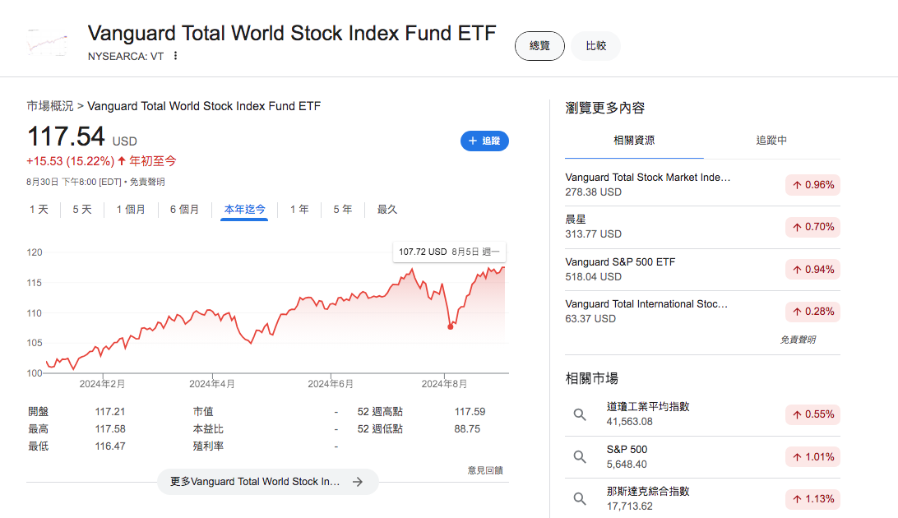Image resolution: width=898 pixels, height=518 pixels.
Task: Click the search icon beside S&P 500
Action: point(580,456)
